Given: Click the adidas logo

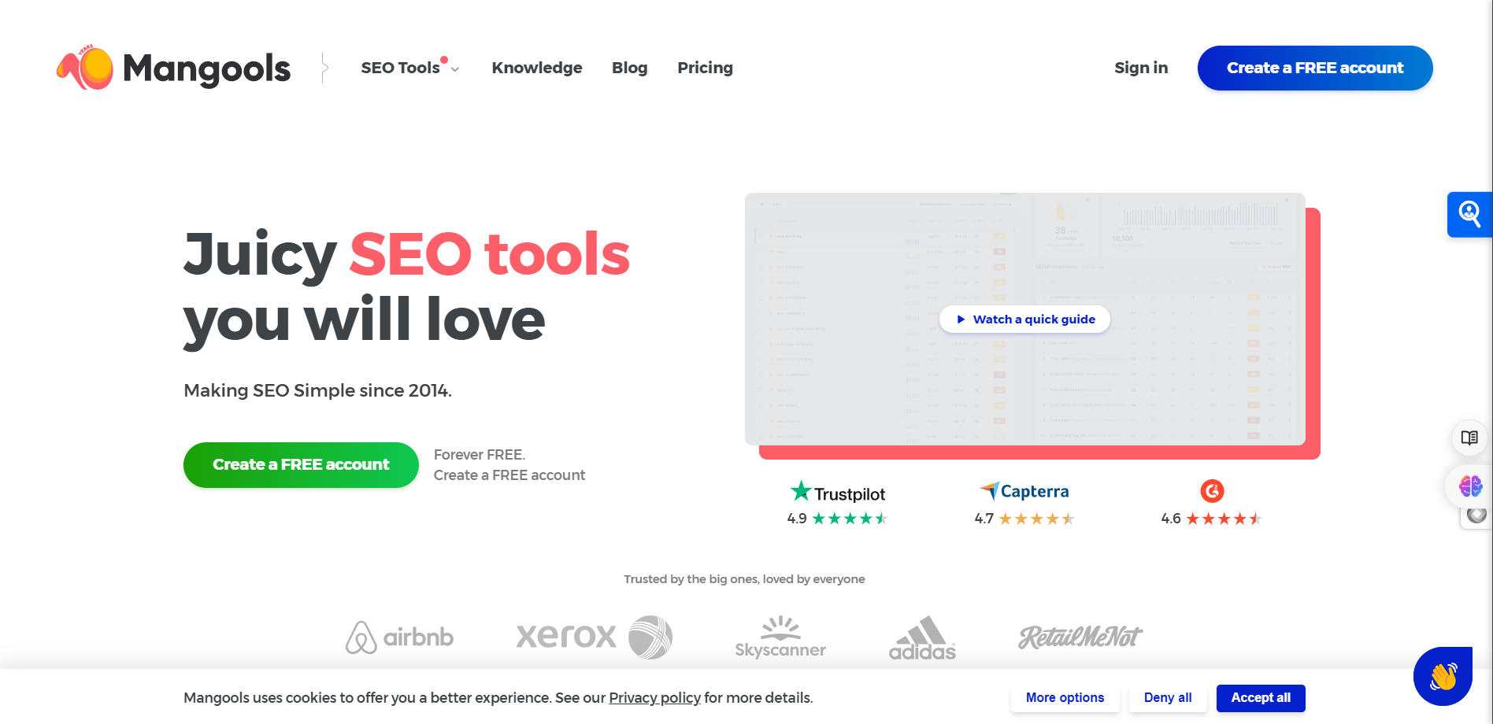Looking at the screenshot, I should (922, 637).
